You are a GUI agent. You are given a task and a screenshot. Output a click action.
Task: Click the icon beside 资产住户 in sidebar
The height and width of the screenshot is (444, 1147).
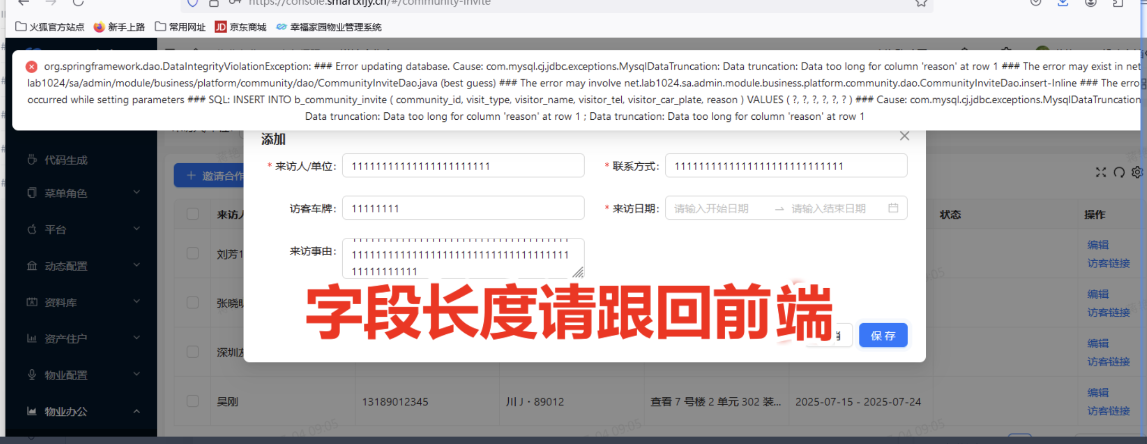pos(32,338)
